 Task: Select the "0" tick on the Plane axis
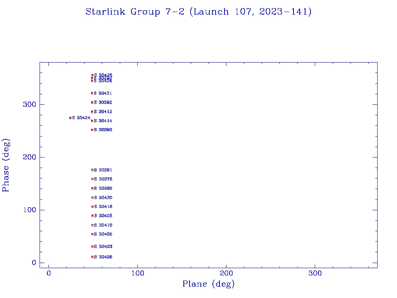[x=48, y=273]
